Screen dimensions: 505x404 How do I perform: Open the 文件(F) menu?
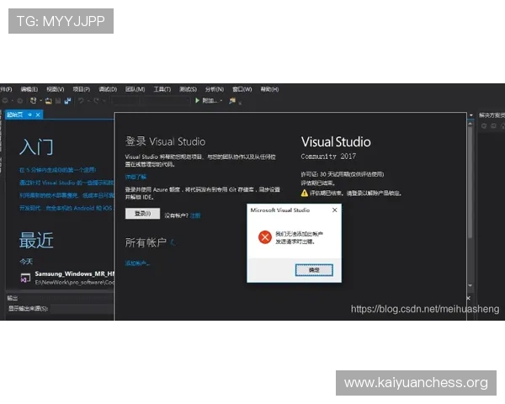pyautogui.click(x=6, y=88)
